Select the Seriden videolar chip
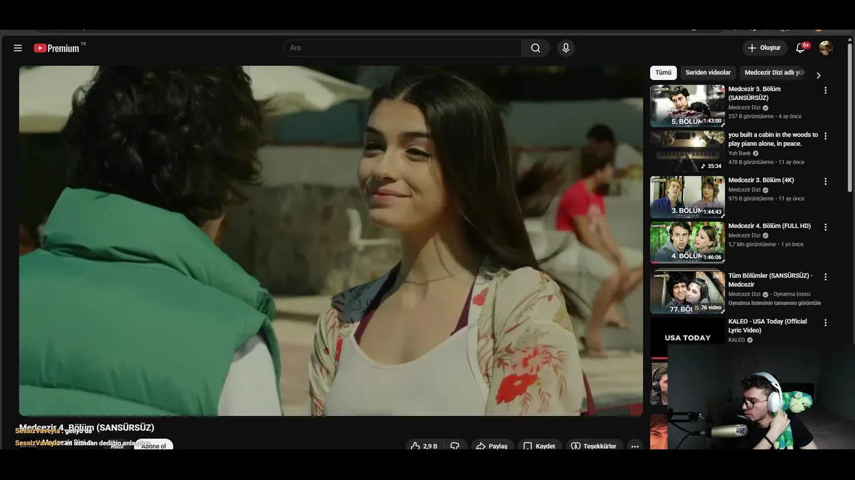This screenshot has width=855, height=480. click(708, 73)
